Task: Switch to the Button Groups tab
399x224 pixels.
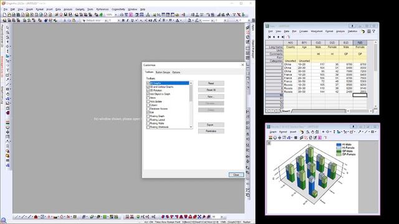Action: pos(163,72)
